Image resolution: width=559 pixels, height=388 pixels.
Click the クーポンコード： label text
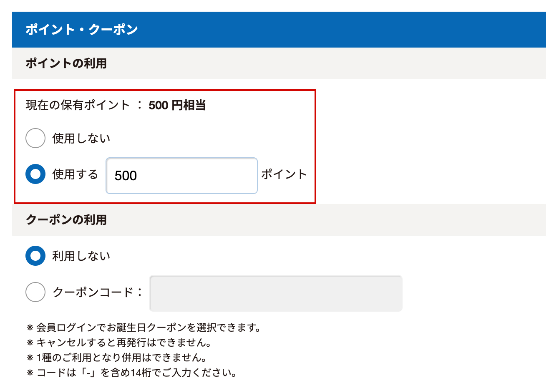98,292
